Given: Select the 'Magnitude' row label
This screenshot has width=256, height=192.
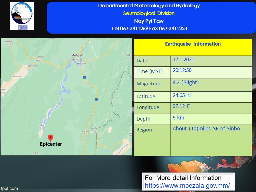Looking at the screenshot, I should click(x=149, y=83).
